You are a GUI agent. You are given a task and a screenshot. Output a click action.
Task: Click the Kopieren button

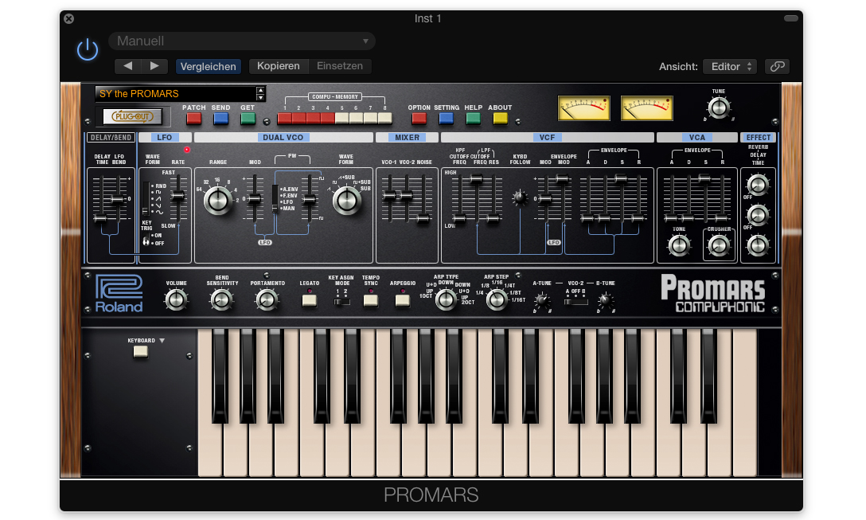point(279,66)
